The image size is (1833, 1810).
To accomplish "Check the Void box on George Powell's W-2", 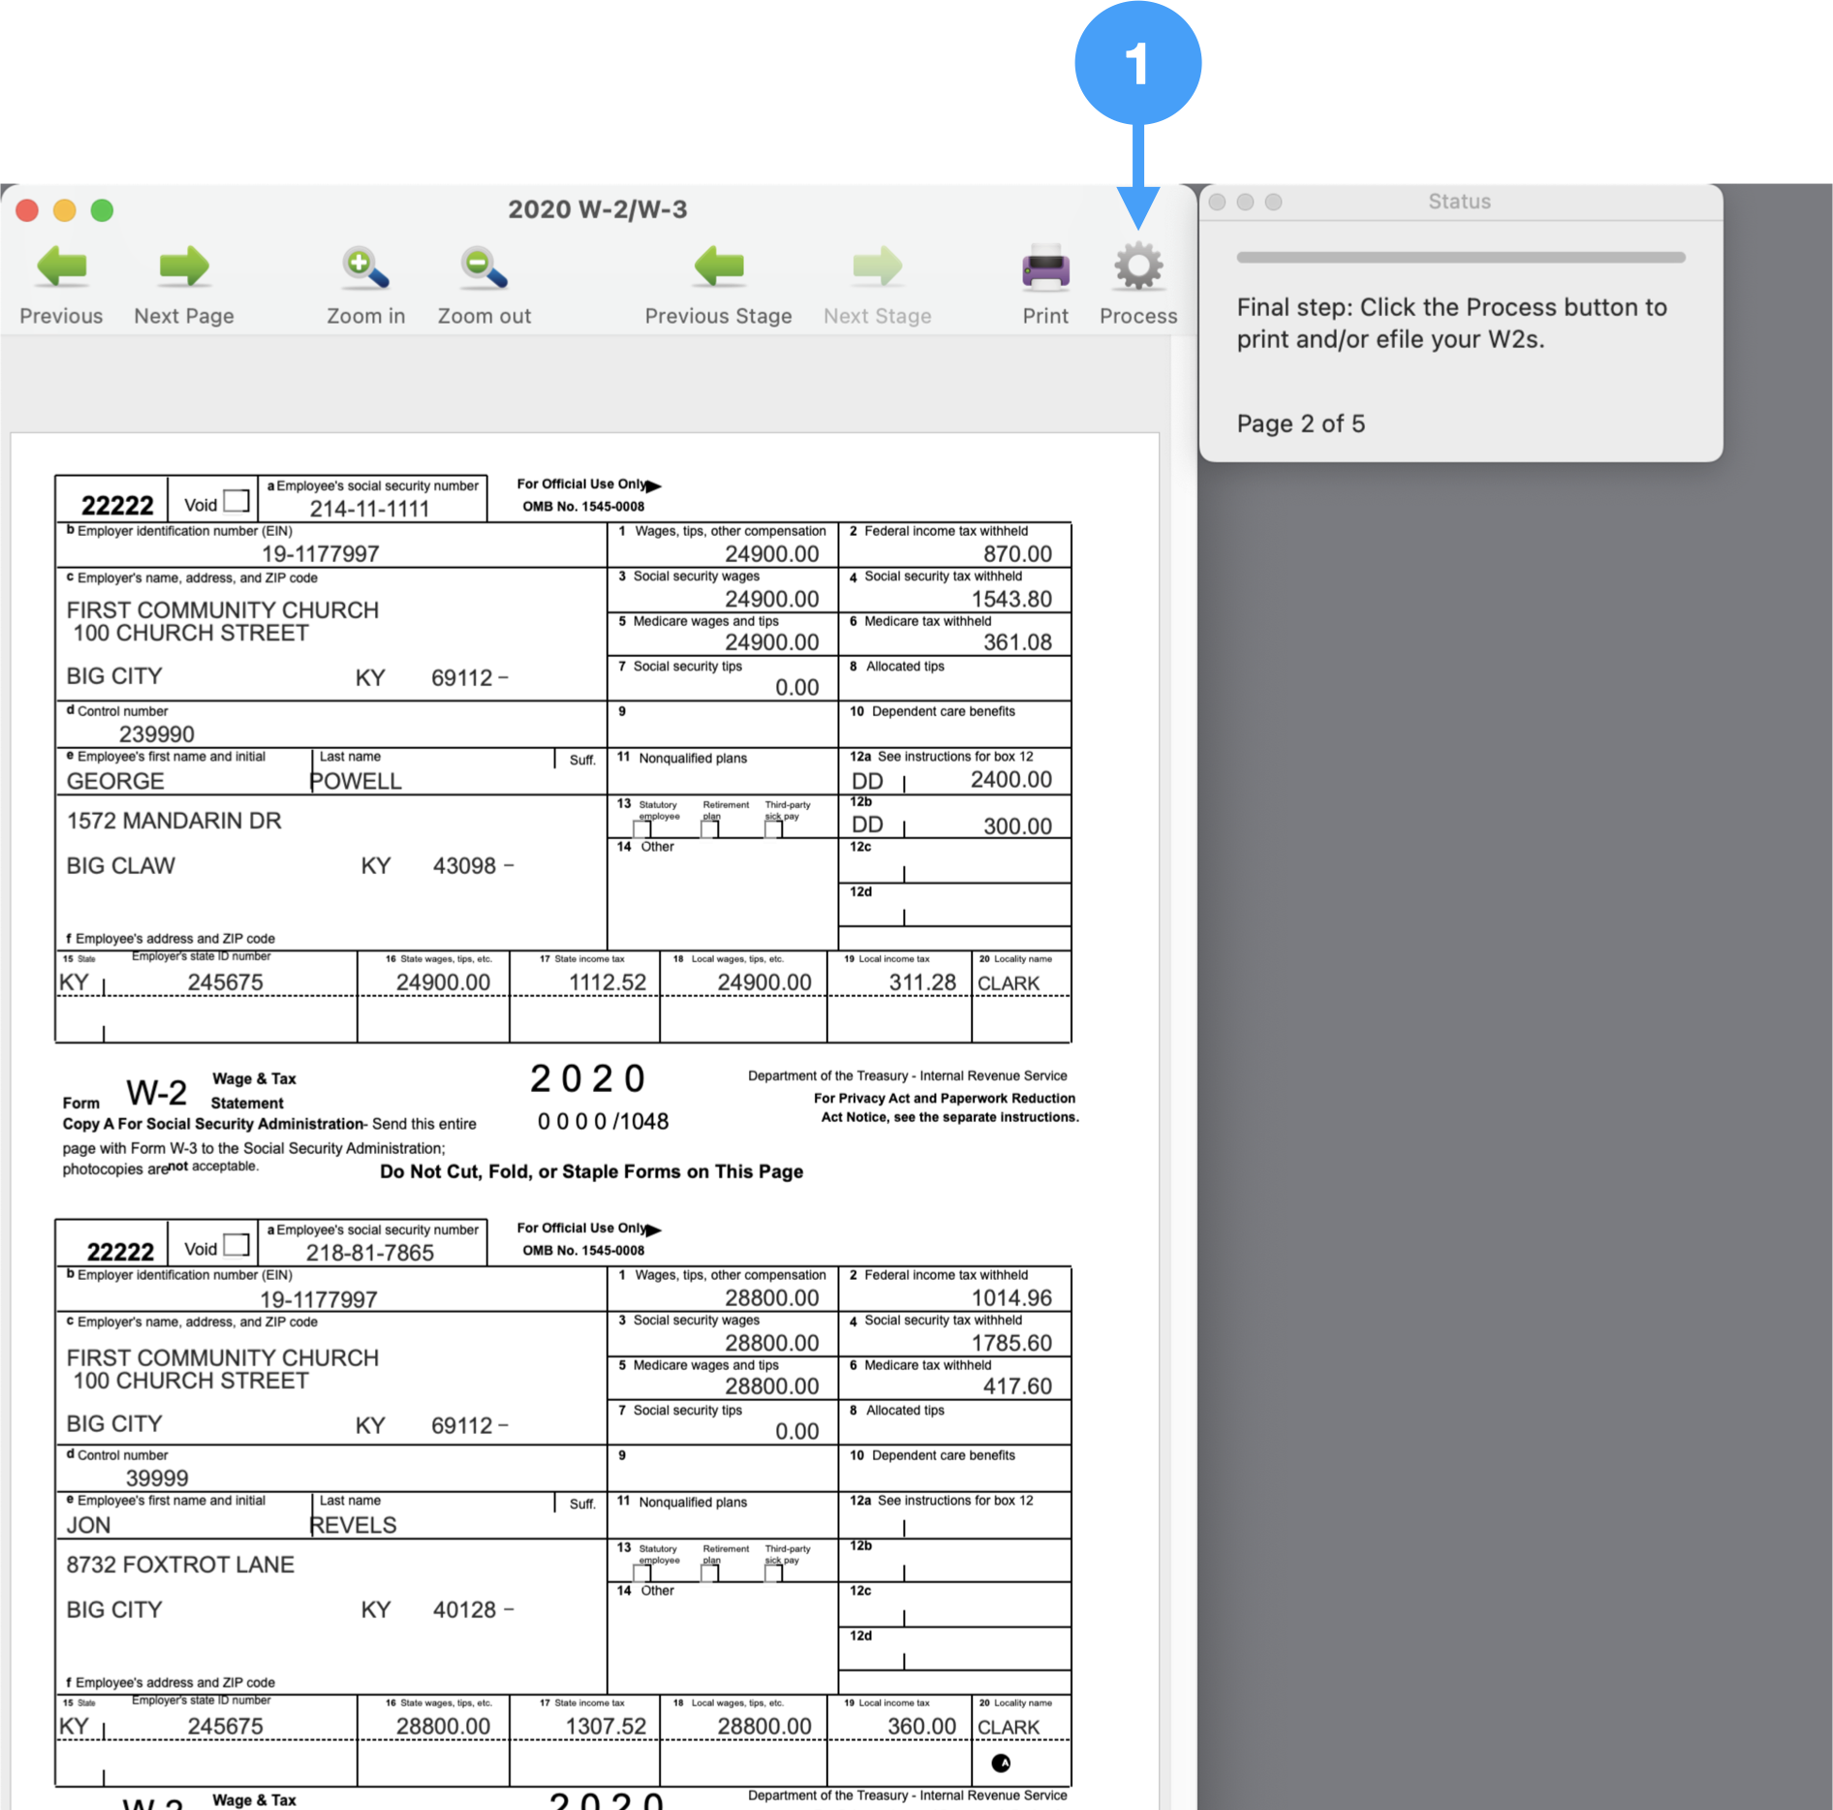I will tap(236, 501).
